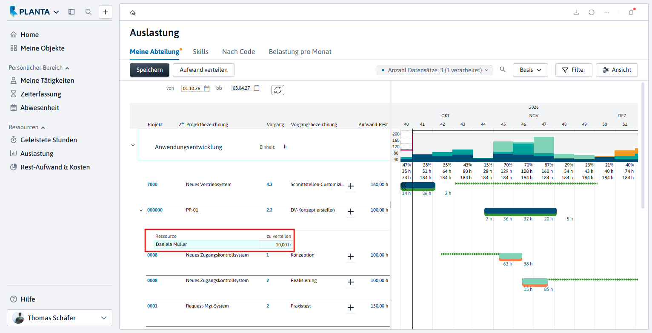Click the Aufwand verteilen button
The width and height of the screenshot is (652, 333).
point(203,70)
